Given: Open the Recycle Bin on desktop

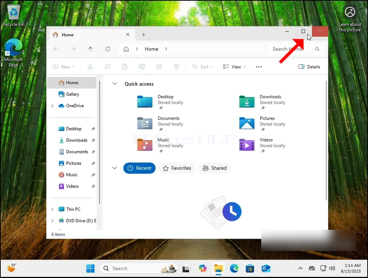Looking at the screenshot, I should click(14, 15).
